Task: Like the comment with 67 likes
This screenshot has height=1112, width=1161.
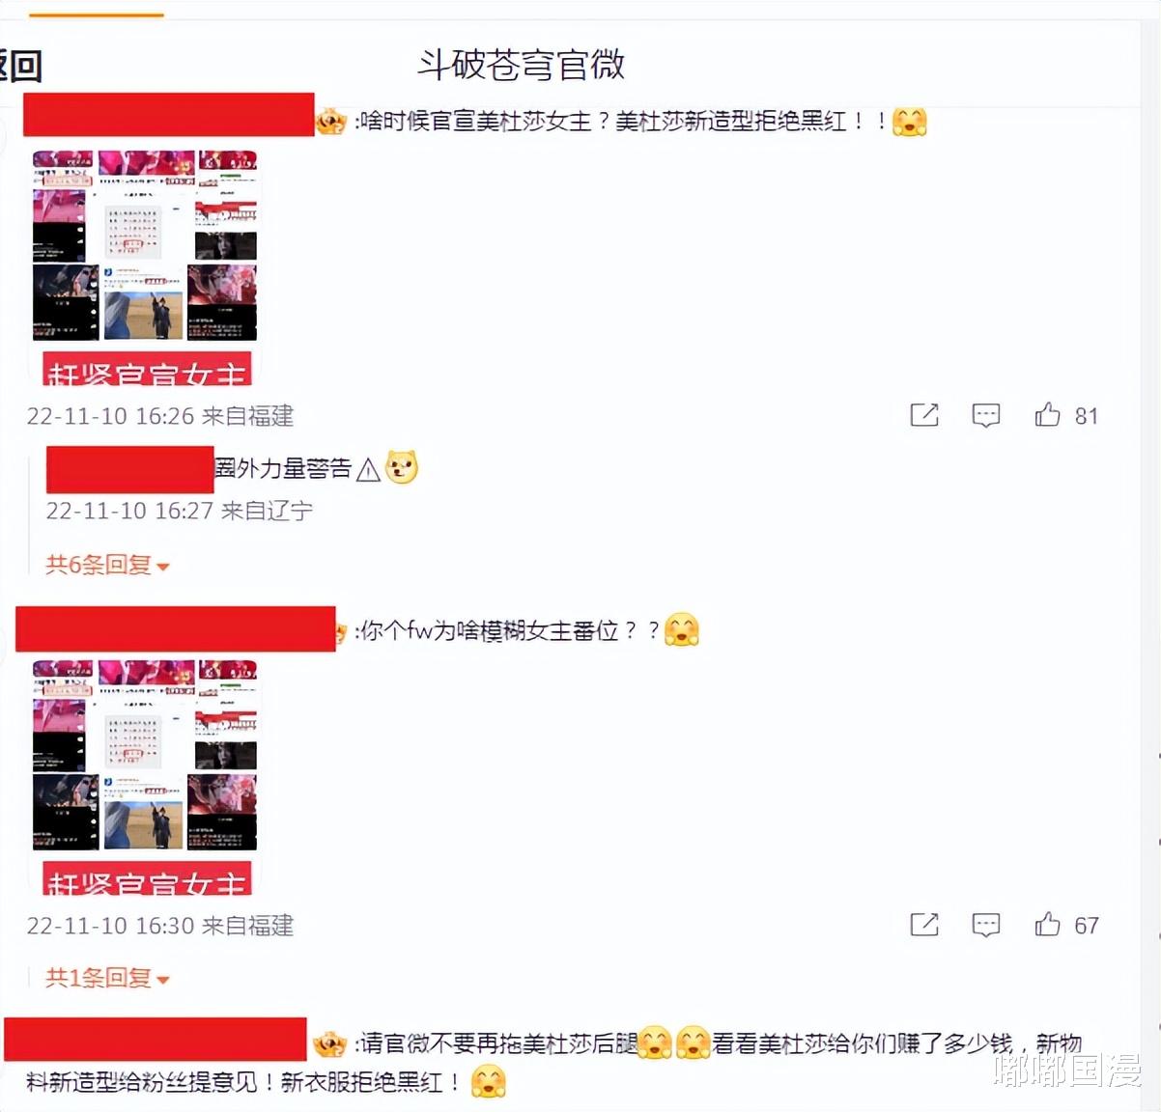Action: 1048,925
